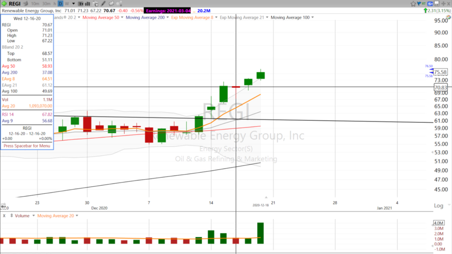This screenshot has height=254, width=452.
Task: Click the 70.83 crosshair price label
Action: [x=441, y=87]
